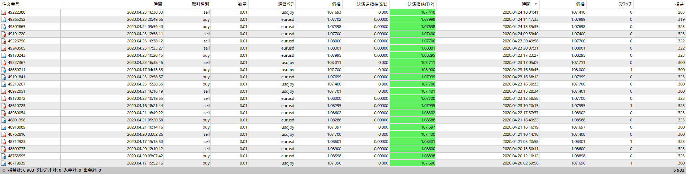Image resolution: width=686 pixels, height=176 pixels.
Task: Click the 損益計: 6 903 summary text
Action: tap(21, 170)
